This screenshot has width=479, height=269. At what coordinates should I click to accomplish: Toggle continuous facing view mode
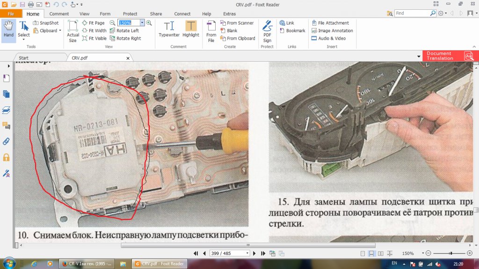[390, 254]
